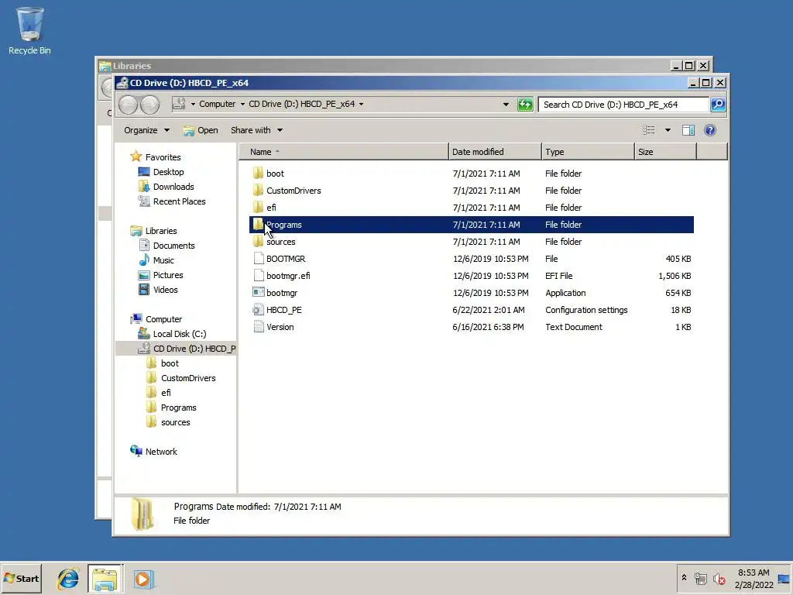
Task: Sort by Date modified column header
Action: pos(495,152)
